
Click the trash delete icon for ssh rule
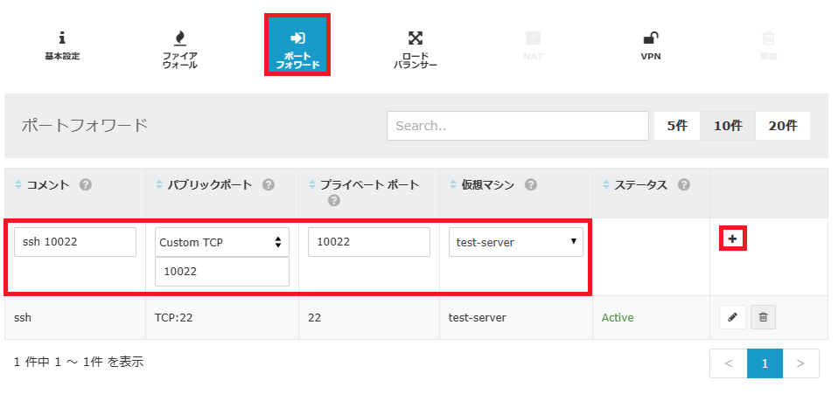(x=762, y=318)
